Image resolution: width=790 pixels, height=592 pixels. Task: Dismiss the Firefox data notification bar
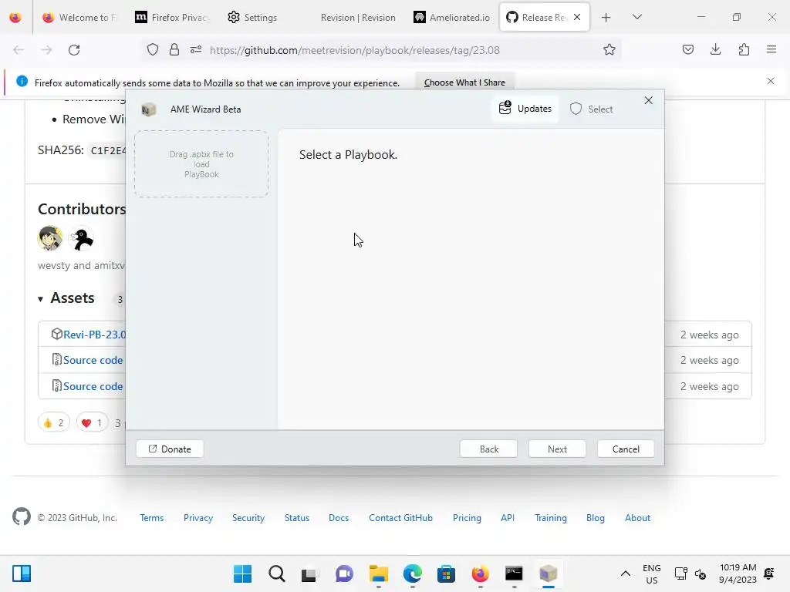[x=771, y=81]
